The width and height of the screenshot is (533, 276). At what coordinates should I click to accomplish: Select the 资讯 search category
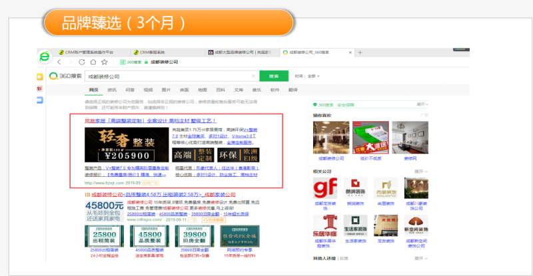[x=112, y=90]
